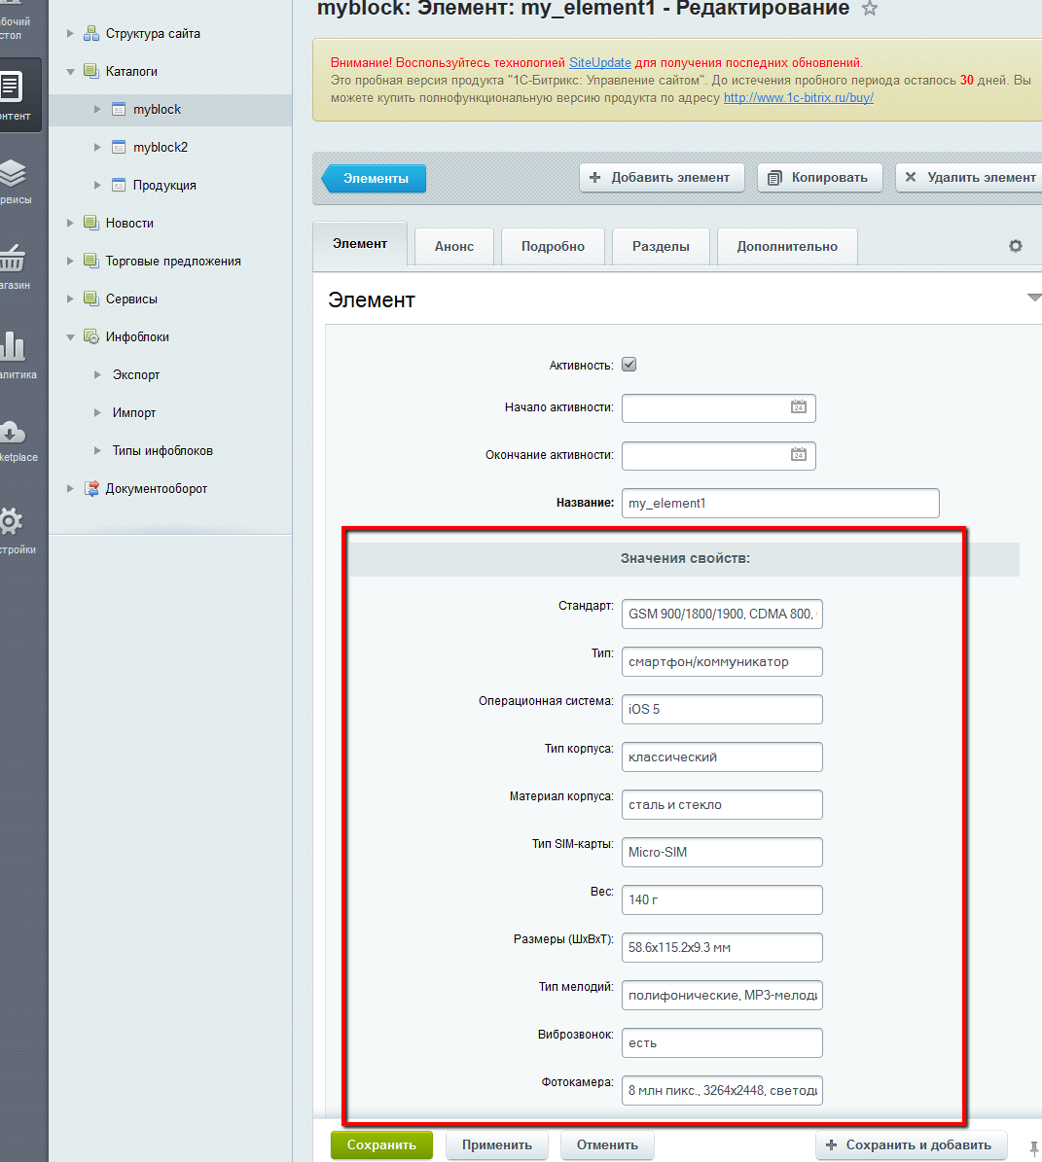The image size is (1042, 1162).
Task: Focus the Материал корпуса input field
Action: (x=722, y=804)
